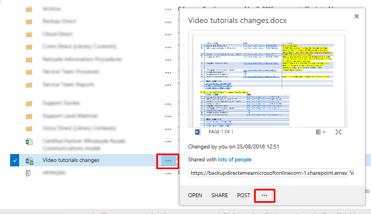Open the Excel file icon in the list
This screenshot has height=214, width=371.
pyautogui.click(x=29, y=142)
